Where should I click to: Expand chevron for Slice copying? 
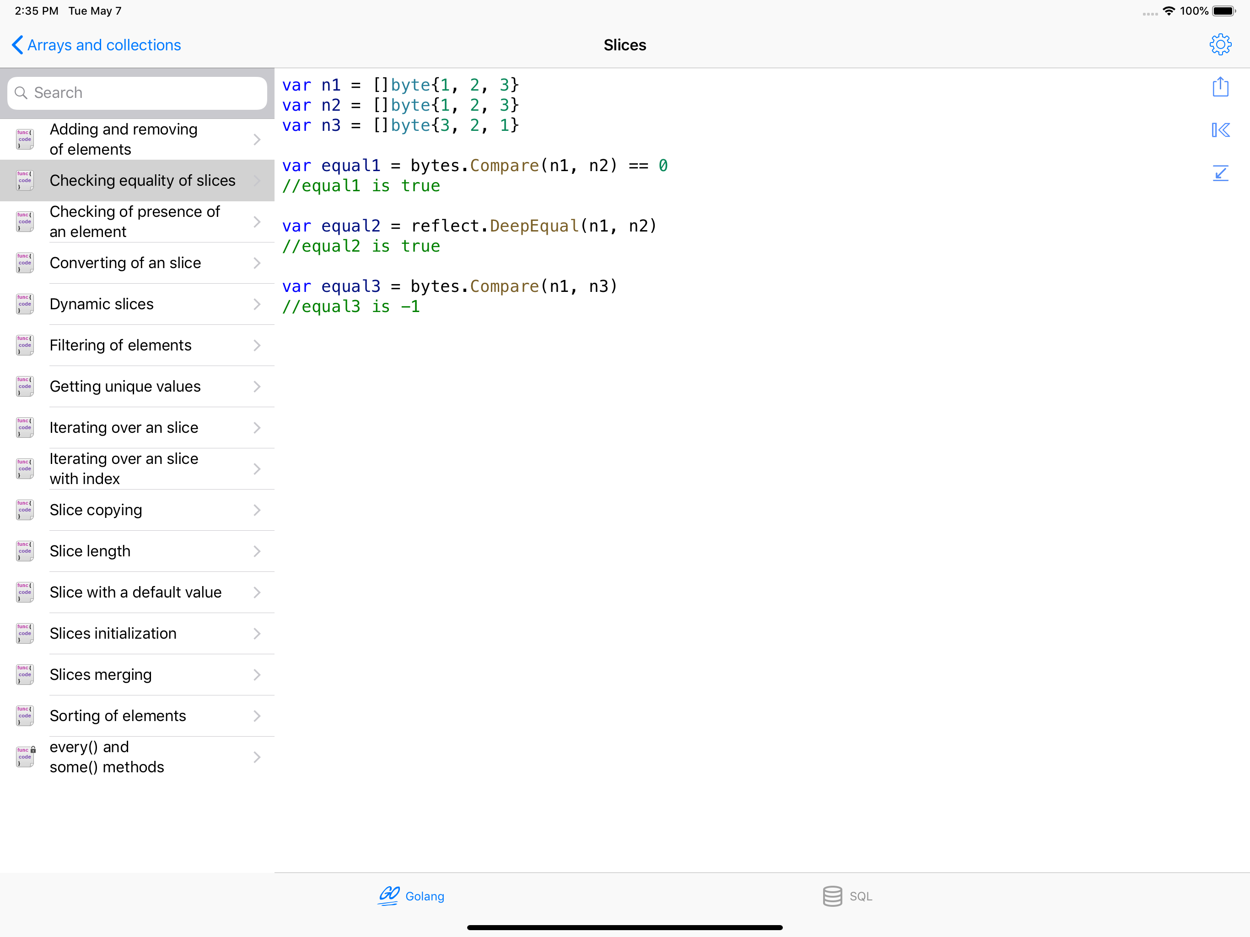coord(257,510)
